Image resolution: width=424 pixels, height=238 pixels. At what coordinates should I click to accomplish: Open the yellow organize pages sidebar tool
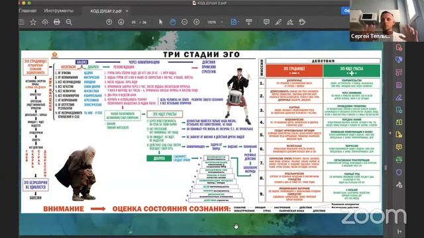(399, 134)
